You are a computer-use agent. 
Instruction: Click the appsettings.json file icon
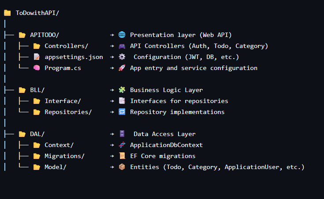(x=37, y=57)
